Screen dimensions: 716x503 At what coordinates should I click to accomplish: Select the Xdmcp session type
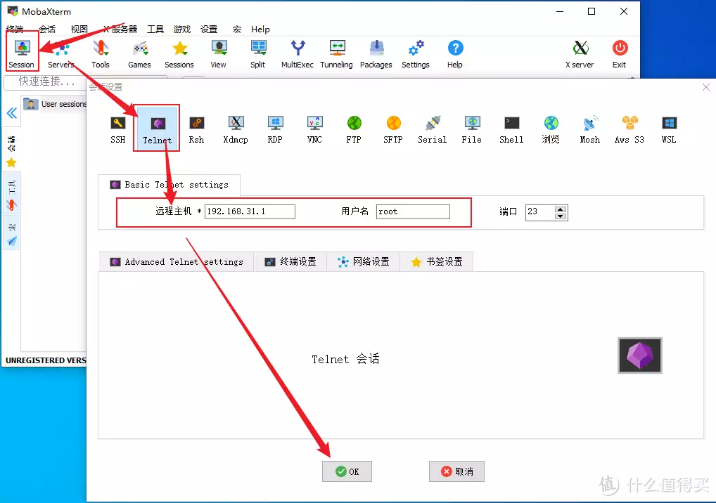pyautogui.click(x=236, y=129)
